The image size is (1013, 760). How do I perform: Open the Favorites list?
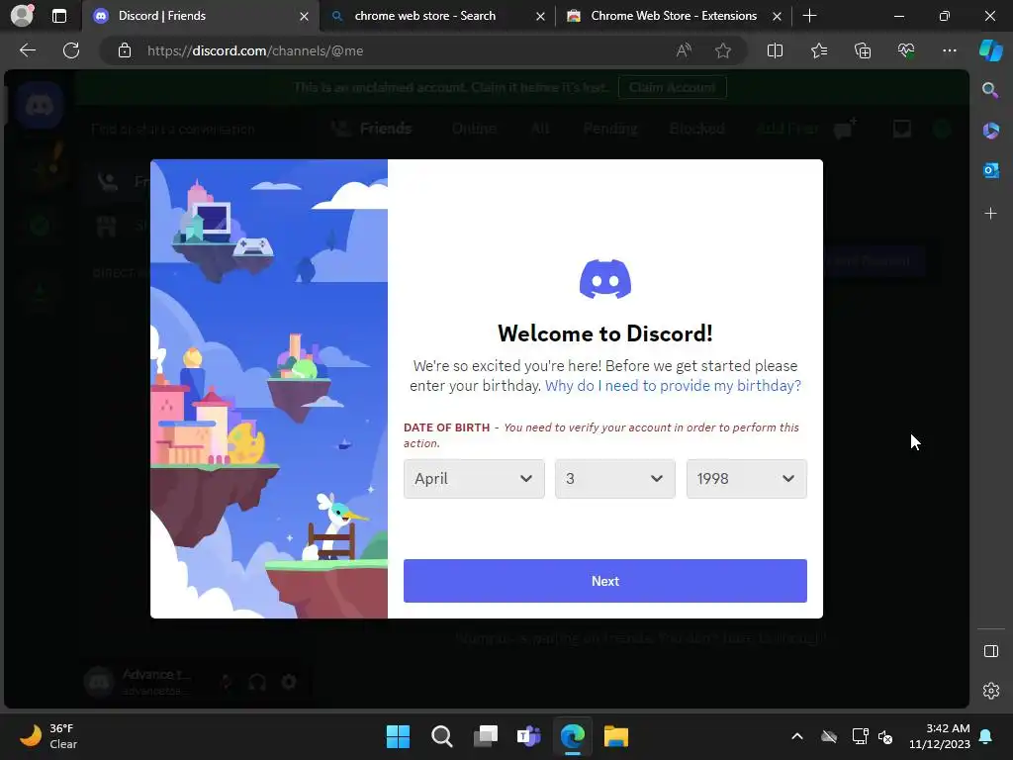pos(818,50)
